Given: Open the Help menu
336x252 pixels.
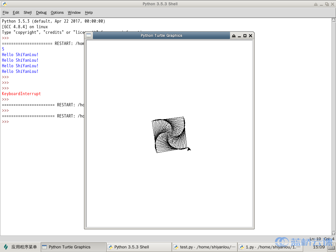Looking at the screenshot, I should click(89, 12).
